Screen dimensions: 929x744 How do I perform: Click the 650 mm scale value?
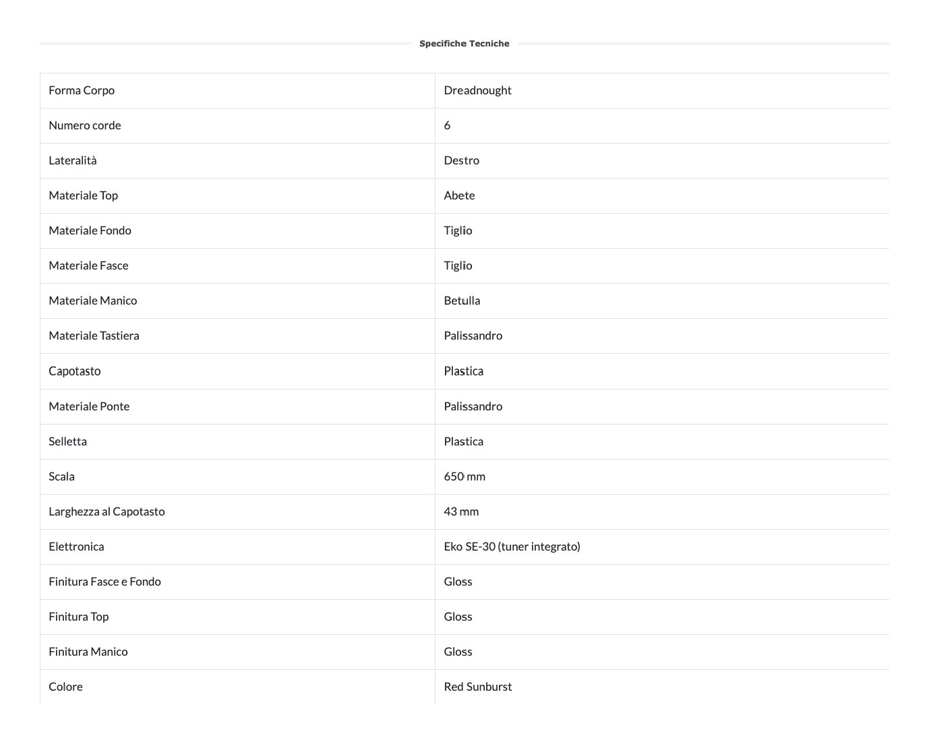click(464, 476)
